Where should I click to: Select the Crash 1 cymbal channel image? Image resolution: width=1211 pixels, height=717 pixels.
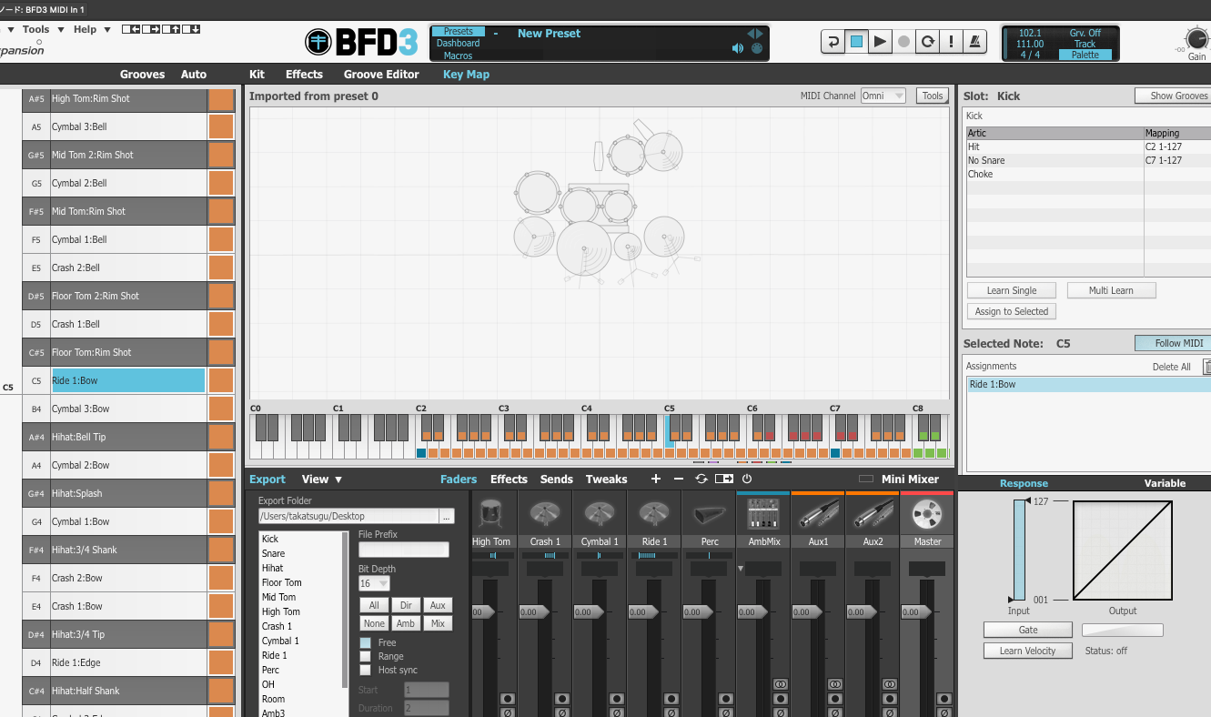tap(545, 515)
